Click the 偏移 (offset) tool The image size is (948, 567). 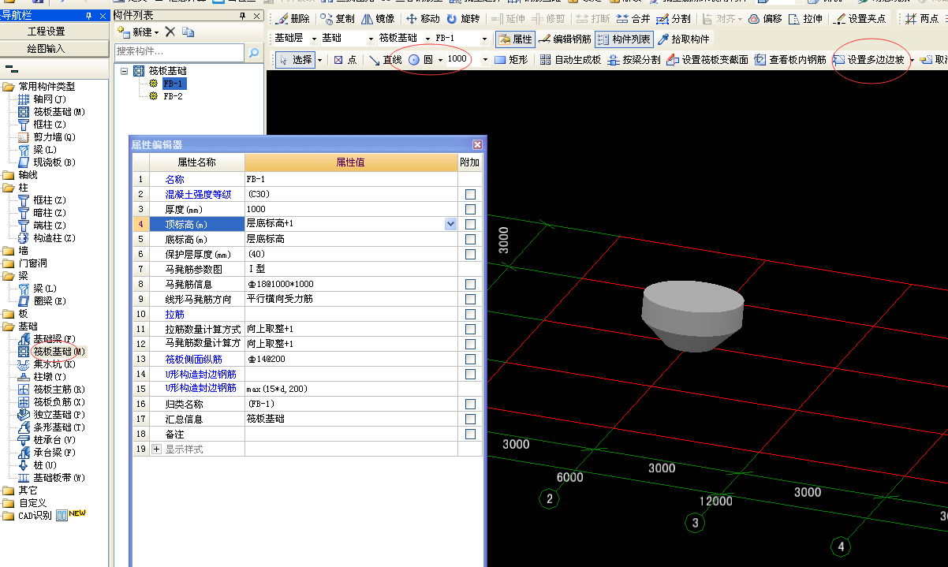(x=765, y=19)
